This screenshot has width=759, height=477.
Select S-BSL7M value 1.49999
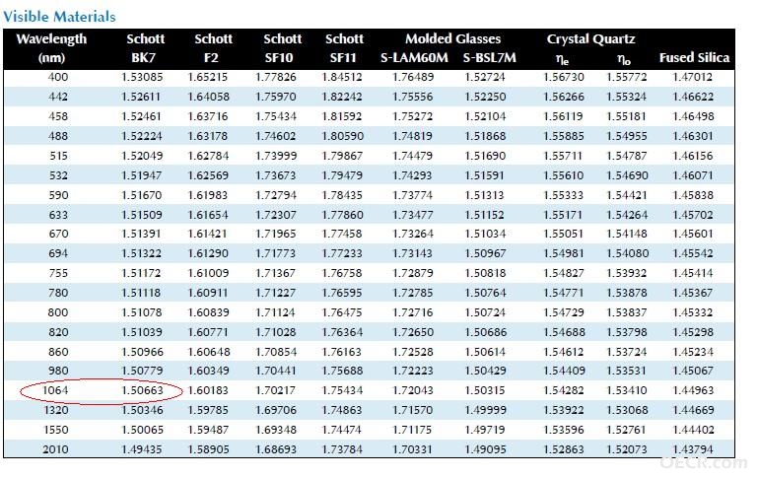485,410
